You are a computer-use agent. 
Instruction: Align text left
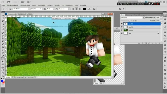click(73, 9)
